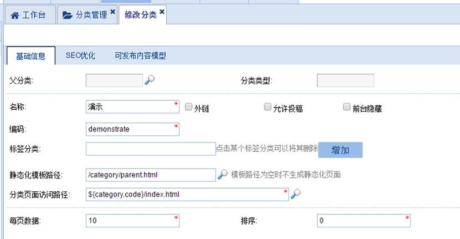The height and width of the screenshot is (239, 460).
Task: Click the 每页数据 field showing 10
Action: [x=132, y=221]
